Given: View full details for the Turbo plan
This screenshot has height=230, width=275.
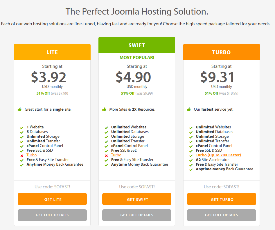Looking at the screenshot, I should (222, 215).
